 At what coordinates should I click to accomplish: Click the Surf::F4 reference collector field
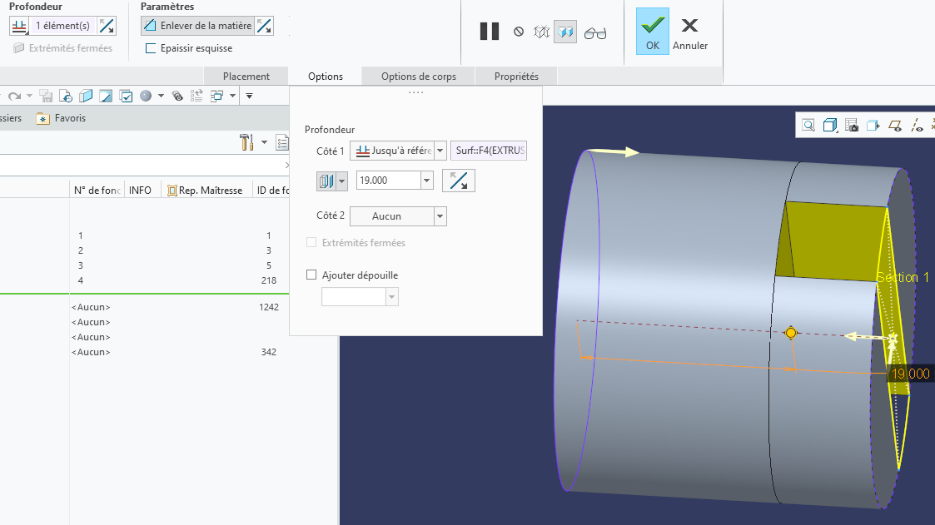489,151
